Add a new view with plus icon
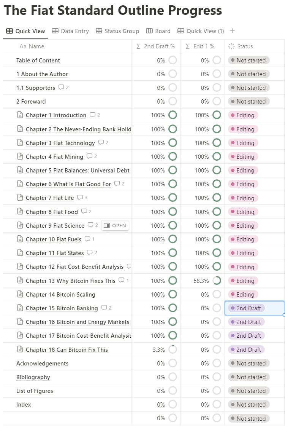Image resolution: width=285 pixels, height=426 pixels. (x=233, y=31)
